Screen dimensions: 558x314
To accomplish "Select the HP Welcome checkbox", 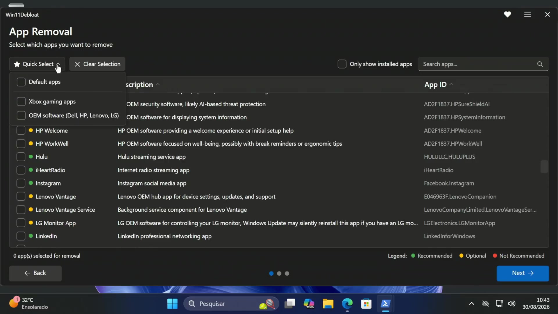I will (x=21, y=131).
